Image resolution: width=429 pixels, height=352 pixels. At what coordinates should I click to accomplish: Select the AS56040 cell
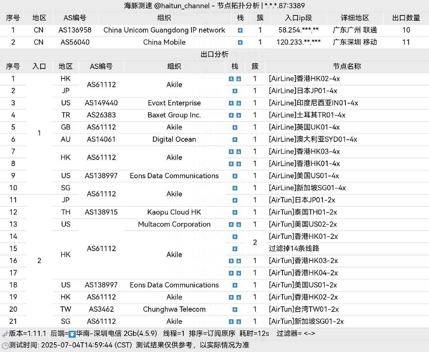tap(75, 42)
